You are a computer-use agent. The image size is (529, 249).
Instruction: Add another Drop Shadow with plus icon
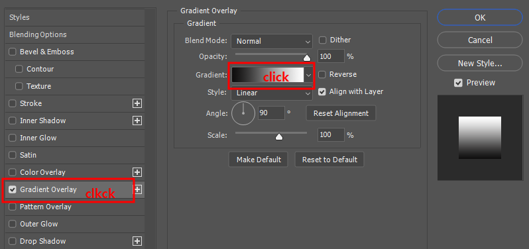(137, 241)
